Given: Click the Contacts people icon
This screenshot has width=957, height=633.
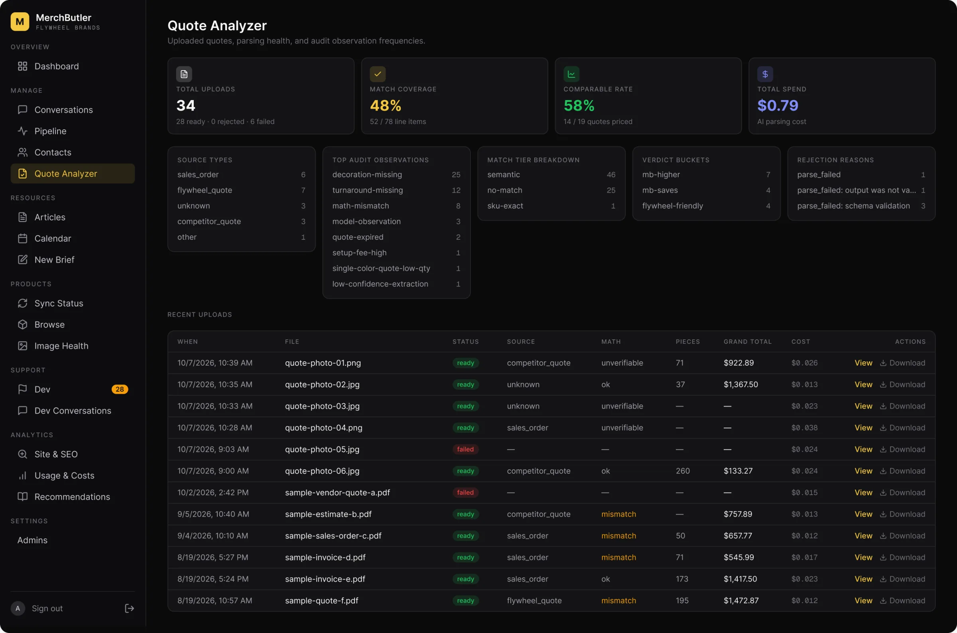Looking at the screenshot, I should pos(23,152).
